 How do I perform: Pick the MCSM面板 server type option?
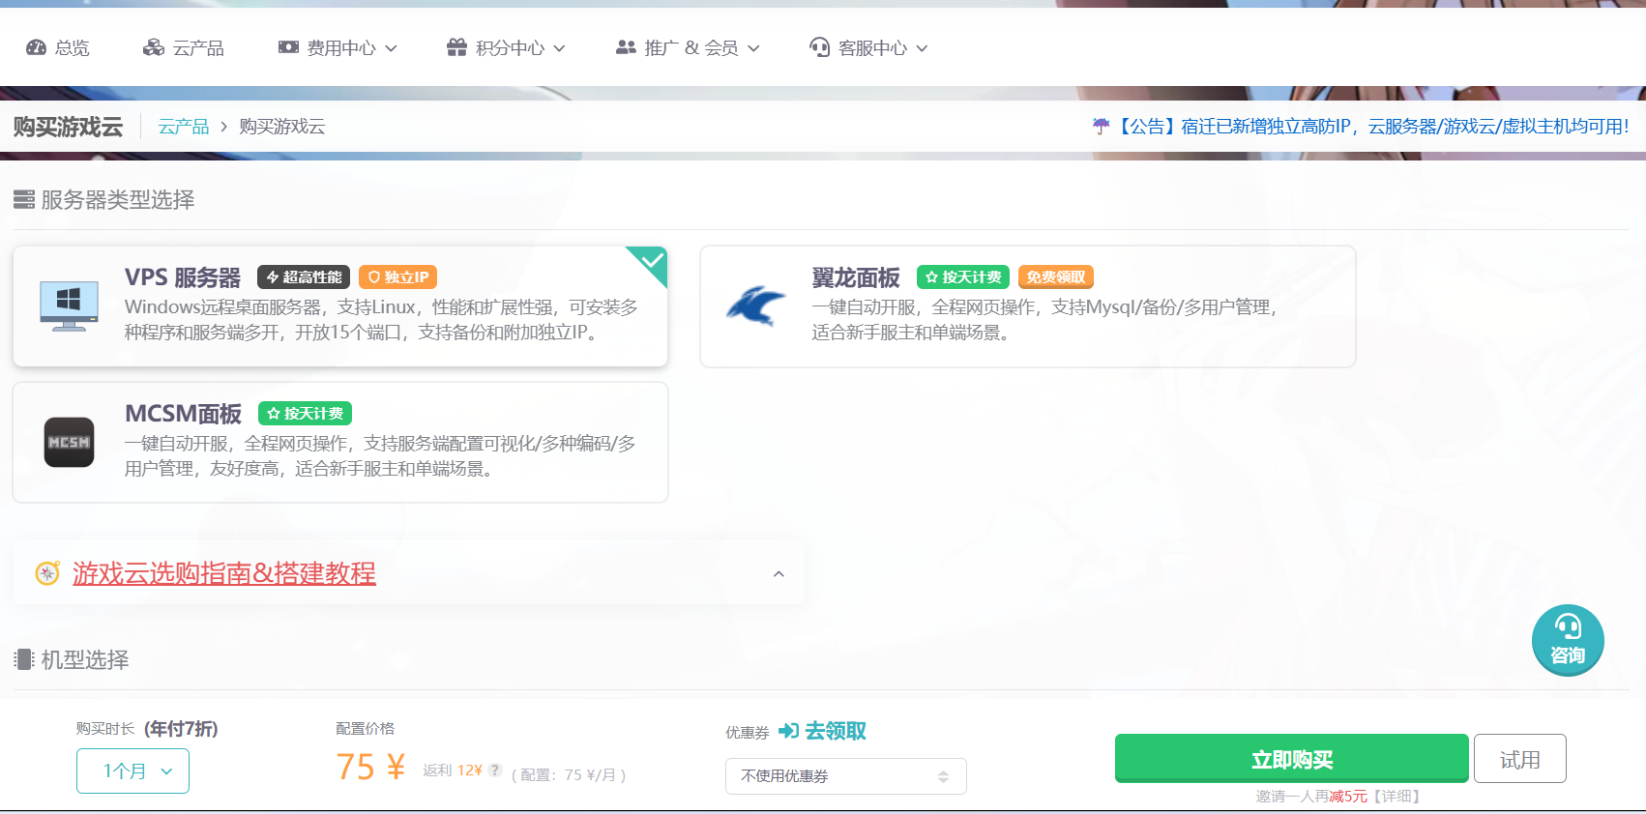click(339, 443)
